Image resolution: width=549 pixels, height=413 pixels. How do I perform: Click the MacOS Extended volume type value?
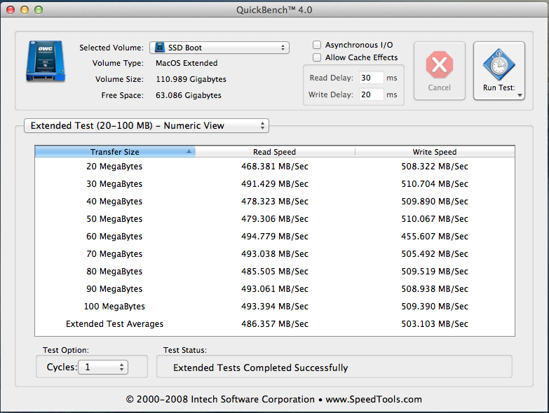(187, 63)
